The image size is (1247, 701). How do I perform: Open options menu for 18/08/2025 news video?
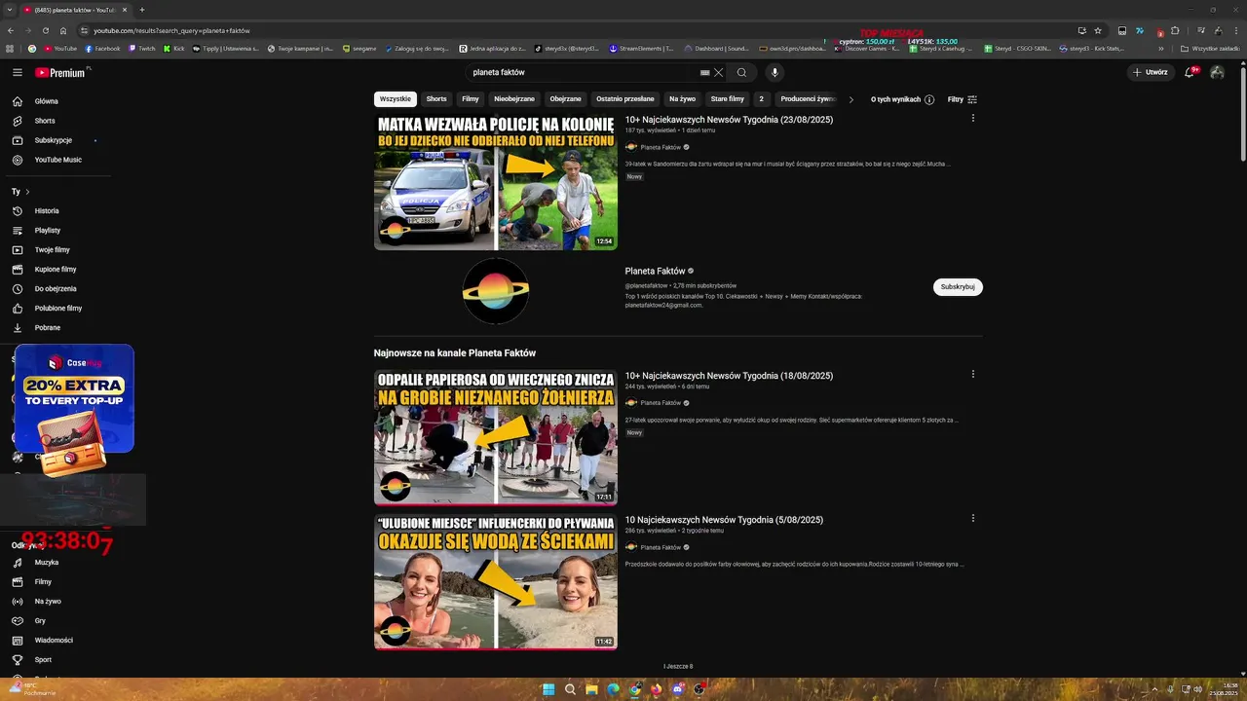972,374
